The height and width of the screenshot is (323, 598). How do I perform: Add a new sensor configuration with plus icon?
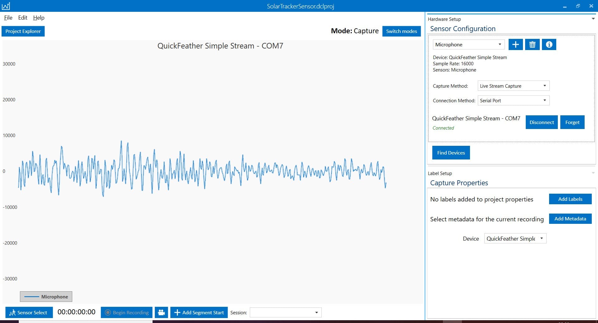(515, 44)
